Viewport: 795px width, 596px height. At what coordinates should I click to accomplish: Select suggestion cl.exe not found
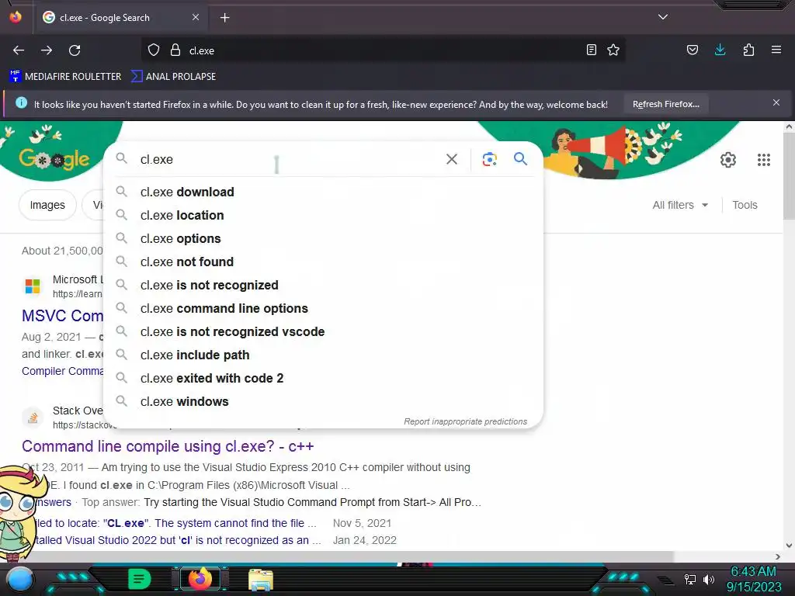(x=324, y=262)
